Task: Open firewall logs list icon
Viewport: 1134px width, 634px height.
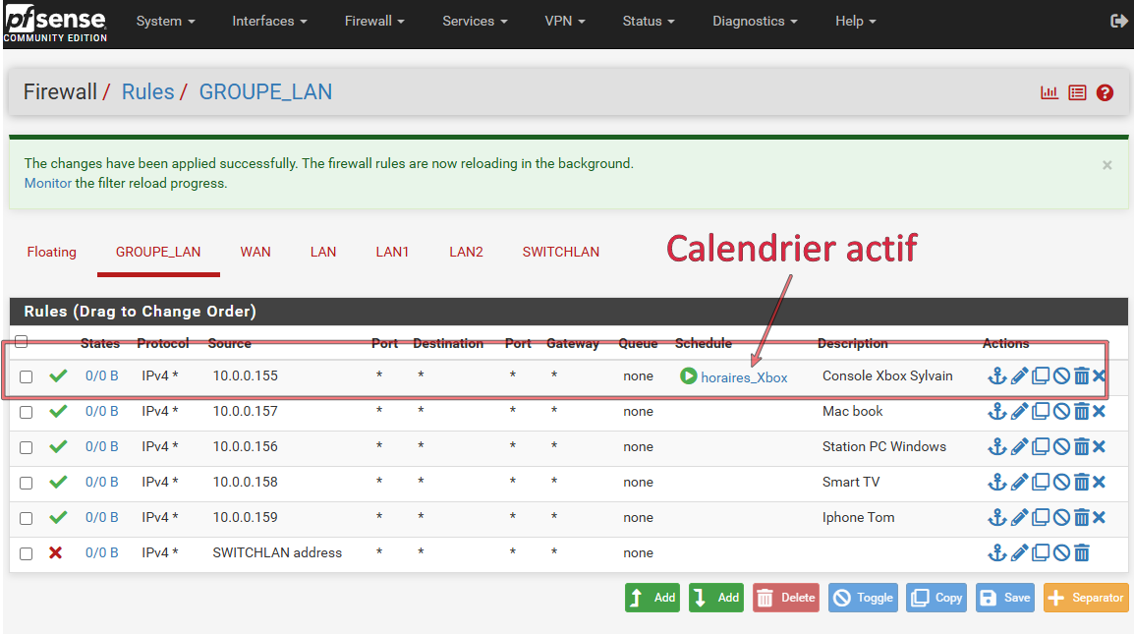Action: (1077, 92)
